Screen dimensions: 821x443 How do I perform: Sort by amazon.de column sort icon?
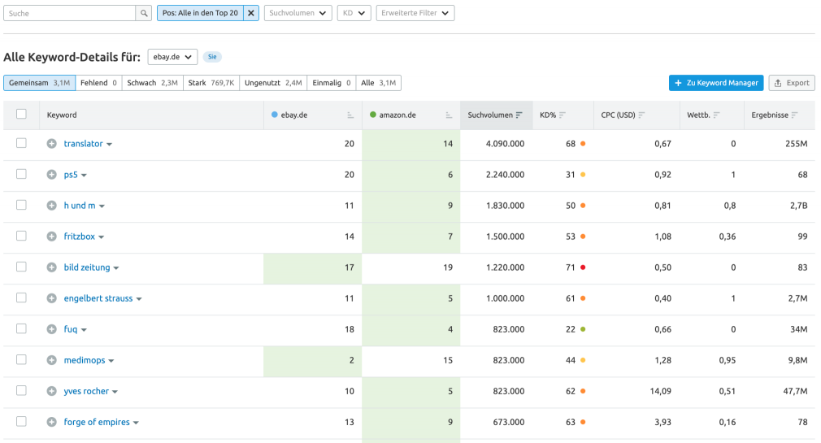click(x=449, y=115)
